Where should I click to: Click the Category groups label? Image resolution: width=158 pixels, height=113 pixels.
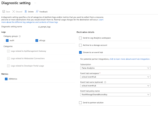tap(10, 36)
